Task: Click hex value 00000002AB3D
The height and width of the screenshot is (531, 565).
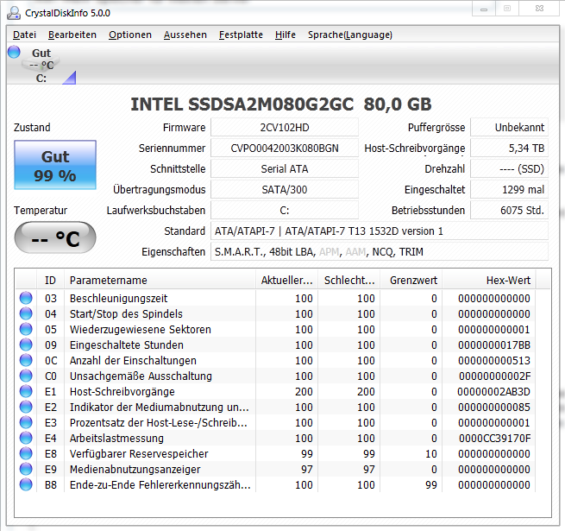Action: [493, 391]
